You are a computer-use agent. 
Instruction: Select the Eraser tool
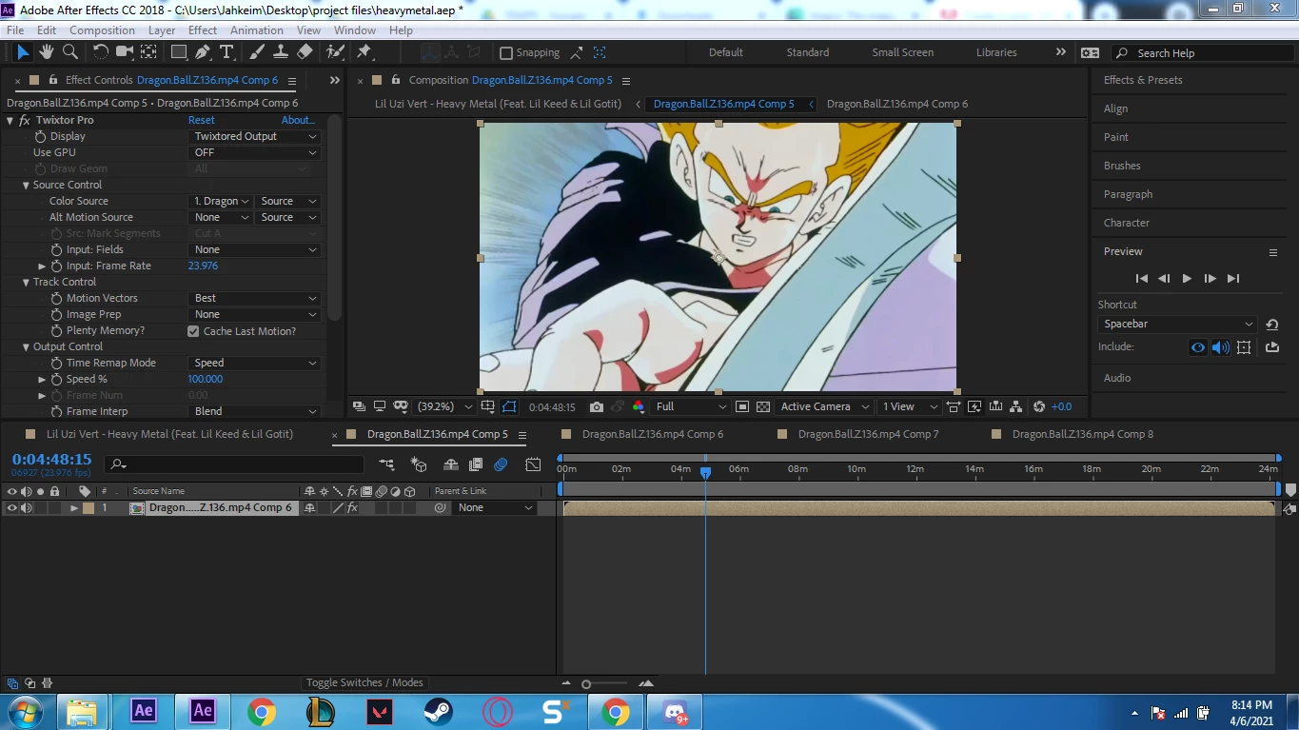305,52
